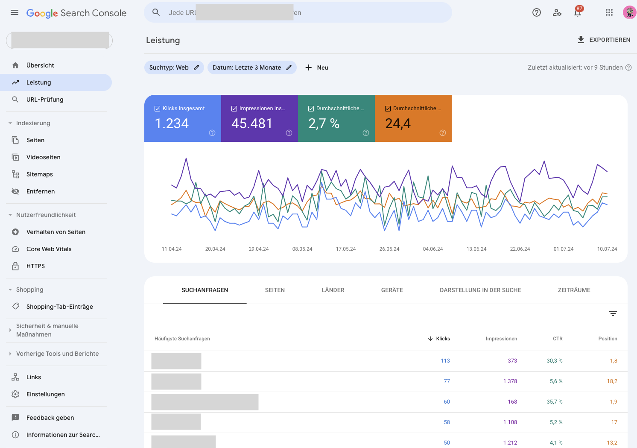Uncheck the Durchschnittliche CTR metric
Image resolution: width=637 pixels, height=448 pixels.
point(311,108)
